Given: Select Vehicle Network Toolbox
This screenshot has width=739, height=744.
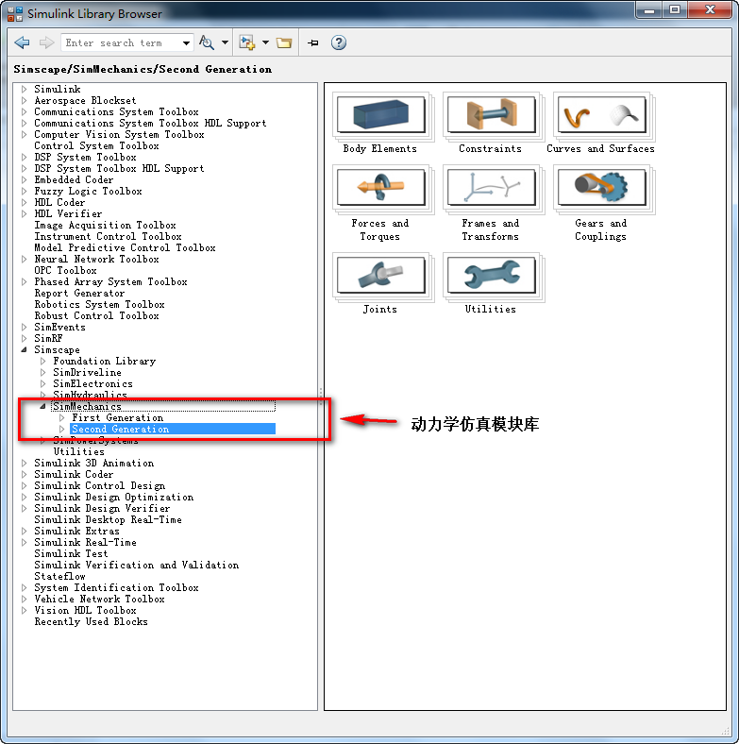Looking at the screenshot, I should tap(100, 600).
